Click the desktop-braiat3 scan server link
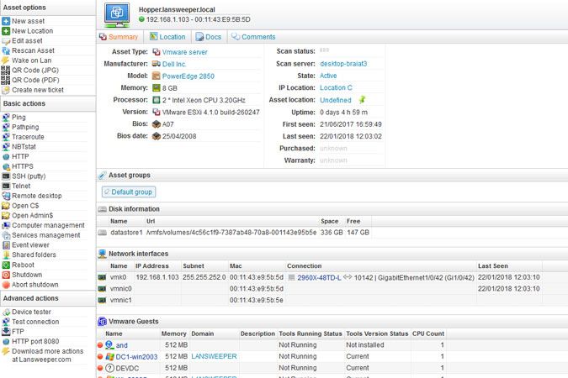This screenshot has height=378, width=568. coord(343,64)
